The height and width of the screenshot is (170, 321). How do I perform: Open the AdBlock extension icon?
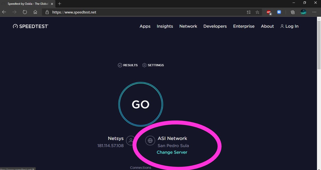point(269,12)
